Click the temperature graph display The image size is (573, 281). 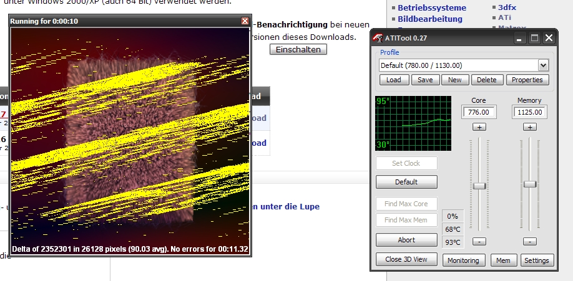click(413, 123)
